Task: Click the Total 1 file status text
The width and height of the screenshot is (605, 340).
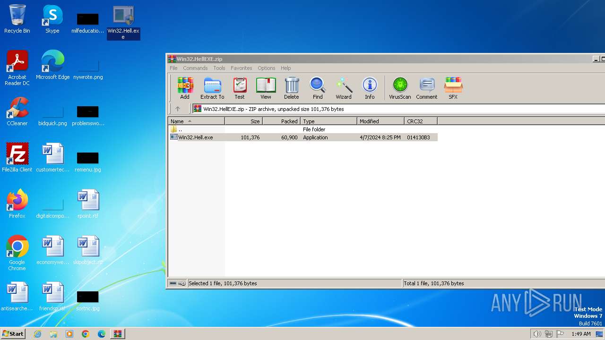Action: 433,283
